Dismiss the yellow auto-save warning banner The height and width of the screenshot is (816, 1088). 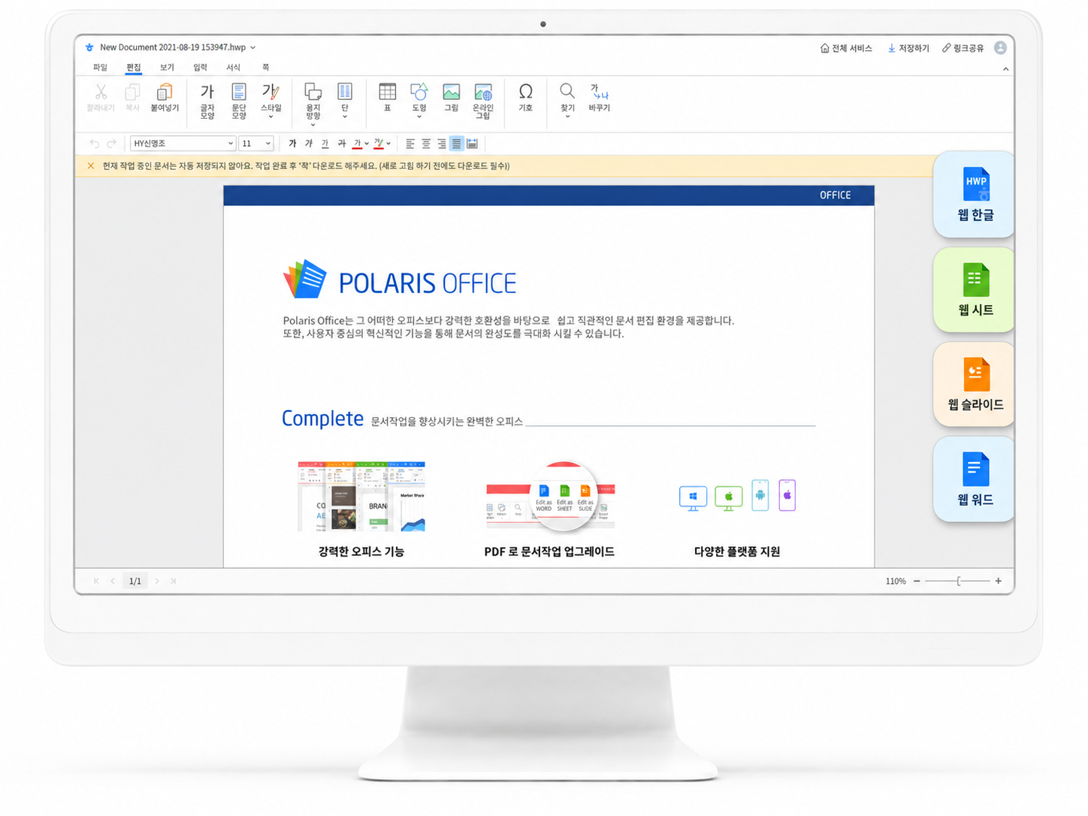click(x=91, y=166)
